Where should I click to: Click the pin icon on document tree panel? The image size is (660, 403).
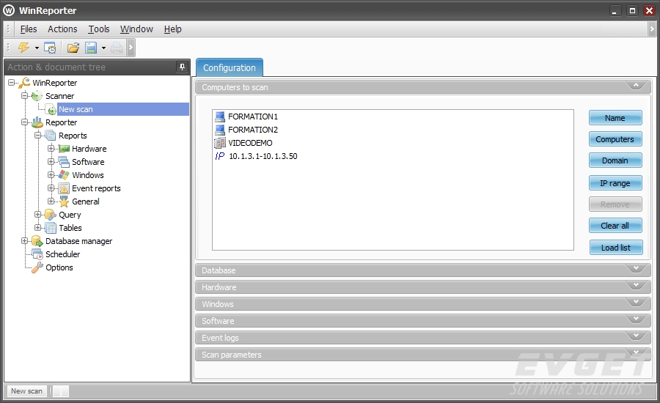182,67
